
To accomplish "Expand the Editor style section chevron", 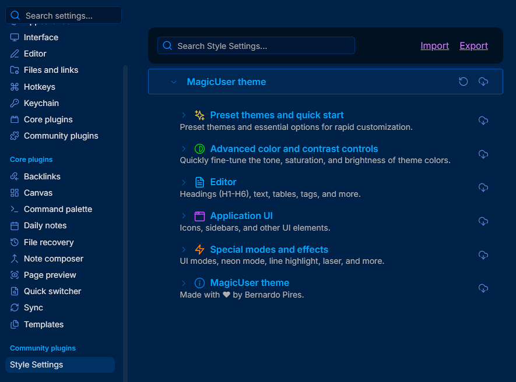I will pos(184,182).
